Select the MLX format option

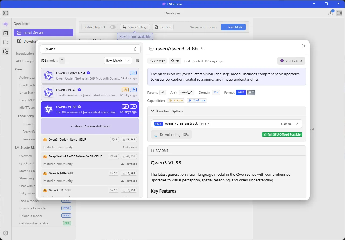[251, 92]
